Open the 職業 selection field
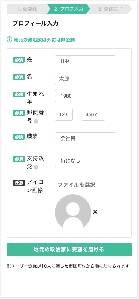The height and width of the screenshot is (299, 139). click(85, 139)
